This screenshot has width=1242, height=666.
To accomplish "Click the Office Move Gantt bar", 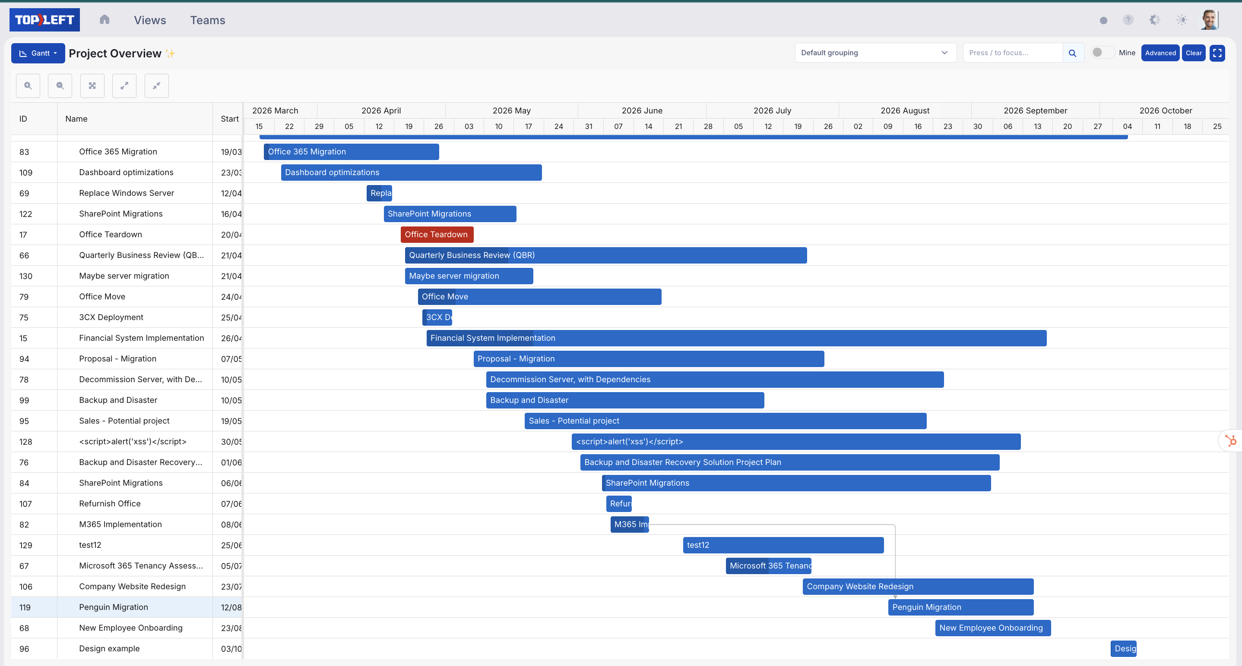I will point(539,297).
